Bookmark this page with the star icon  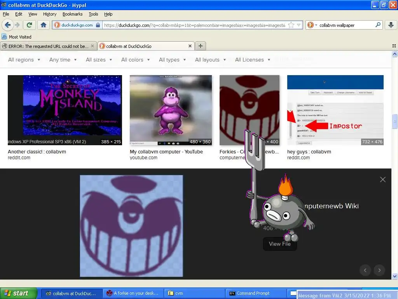click(291, 25)
